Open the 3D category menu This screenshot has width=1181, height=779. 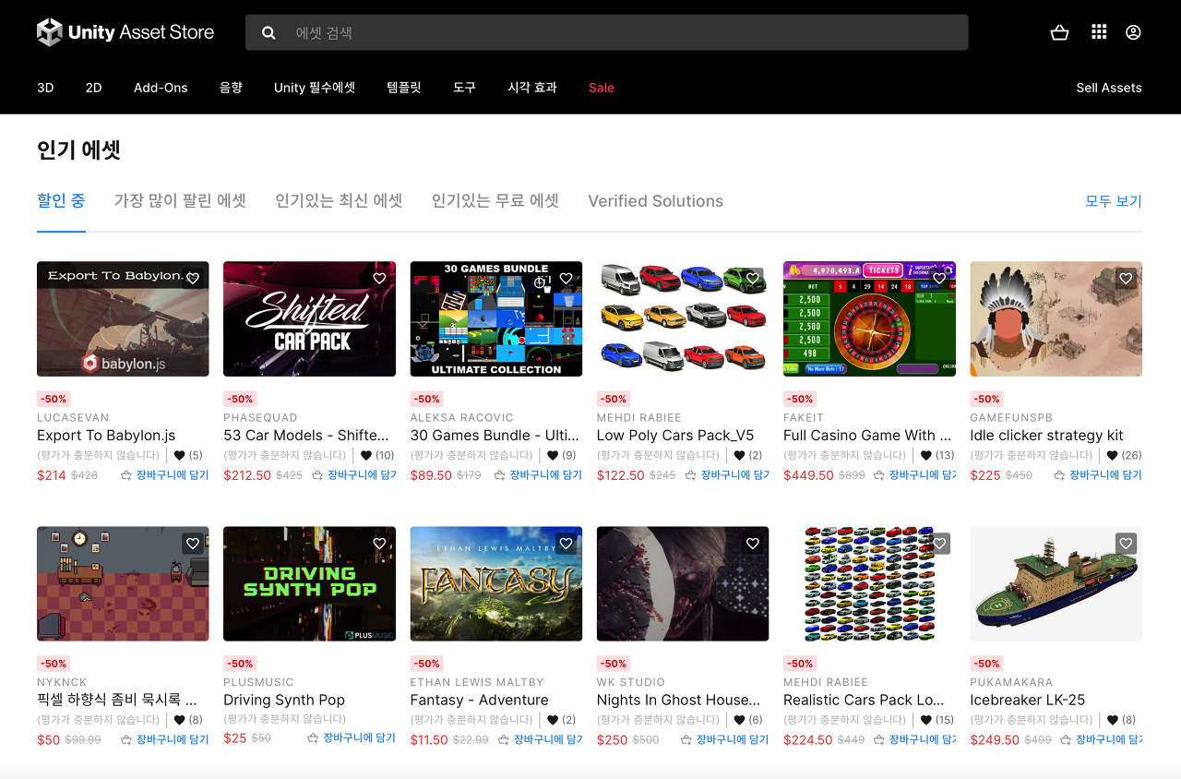click(45, 88)
